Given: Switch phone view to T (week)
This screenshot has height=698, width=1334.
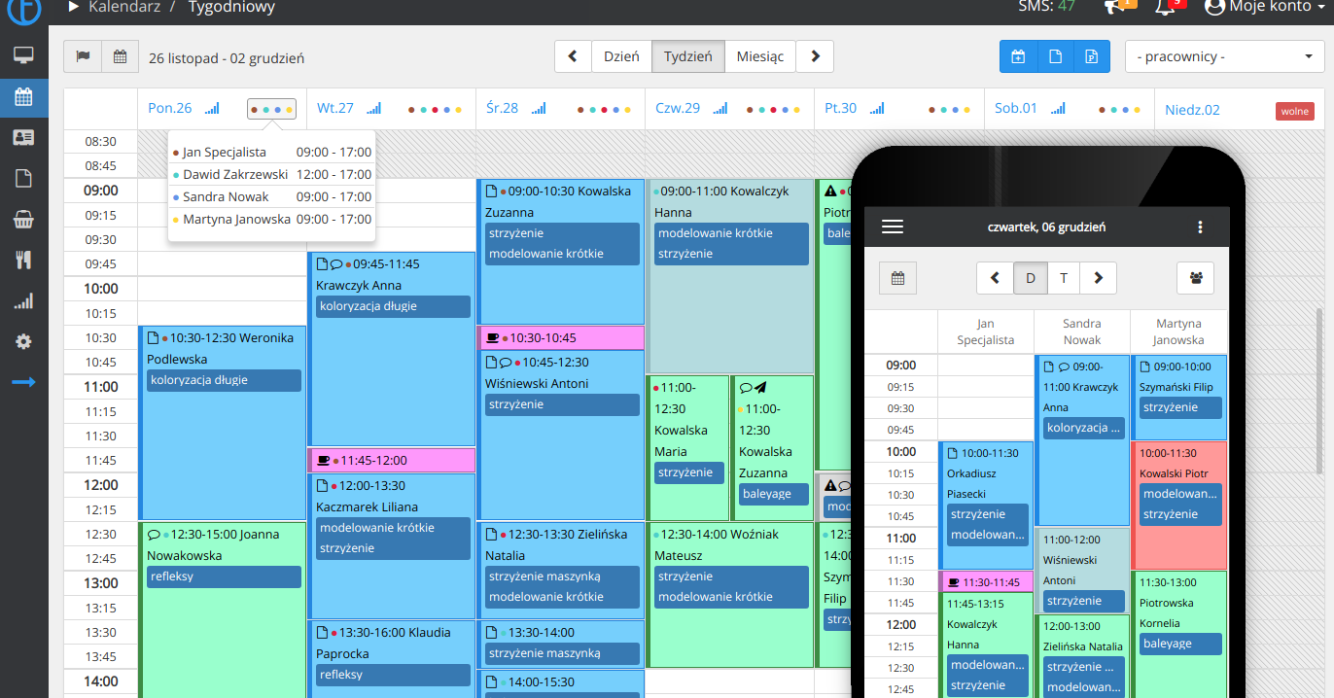Looking at the screenshot, I should tap(1064, 278).
